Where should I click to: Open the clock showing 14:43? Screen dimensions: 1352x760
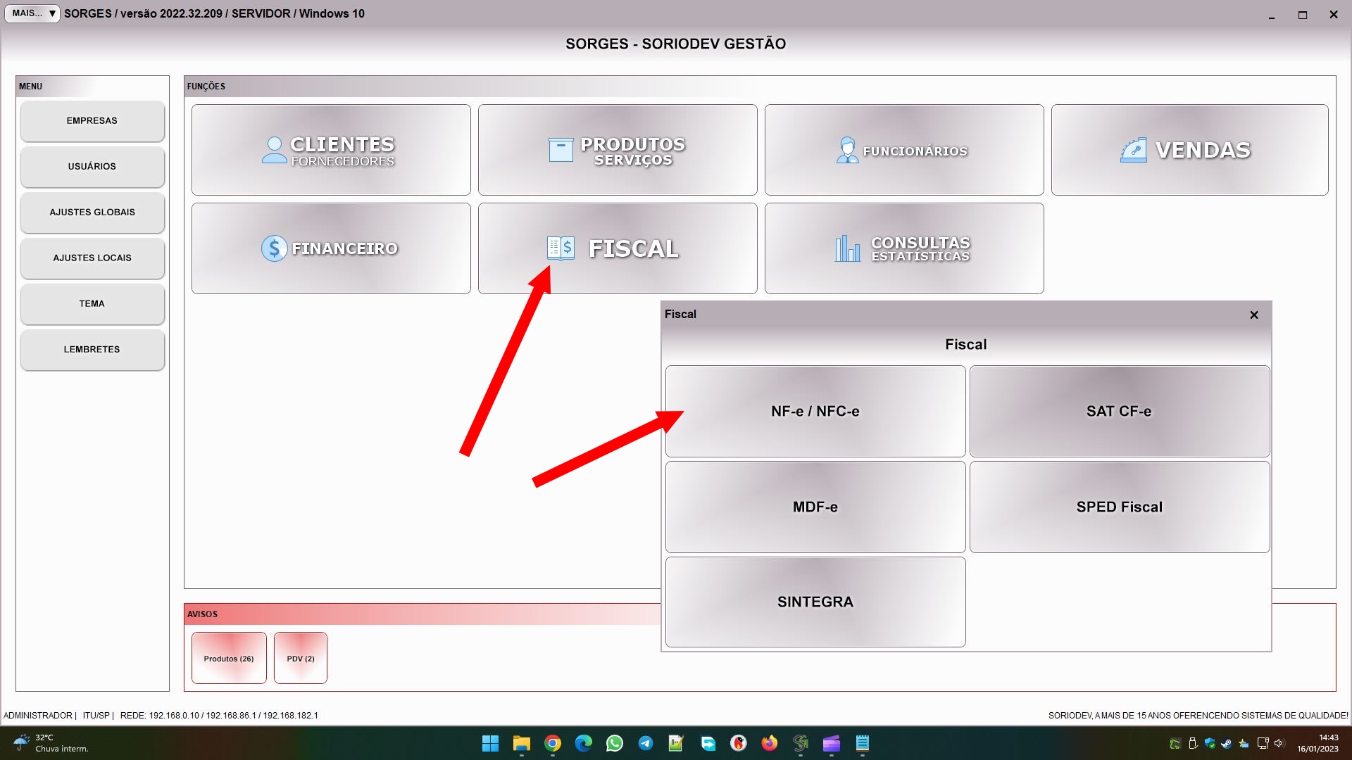point(1318,743)
